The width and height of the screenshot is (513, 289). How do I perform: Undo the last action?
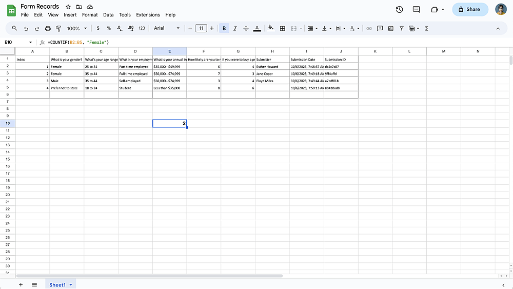26,28
